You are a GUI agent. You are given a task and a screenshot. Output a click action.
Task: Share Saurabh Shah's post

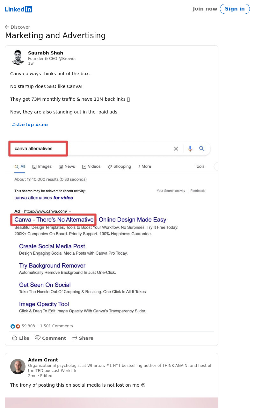tap(83, 338)
